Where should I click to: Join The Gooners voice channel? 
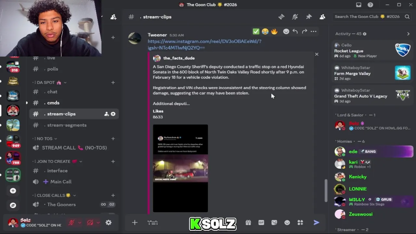74,204
